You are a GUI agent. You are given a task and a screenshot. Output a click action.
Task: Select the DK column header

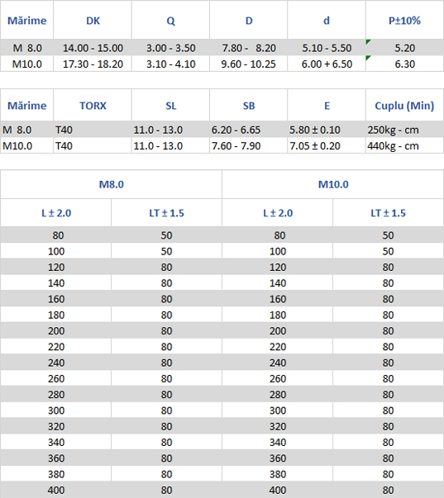[93, 20]
